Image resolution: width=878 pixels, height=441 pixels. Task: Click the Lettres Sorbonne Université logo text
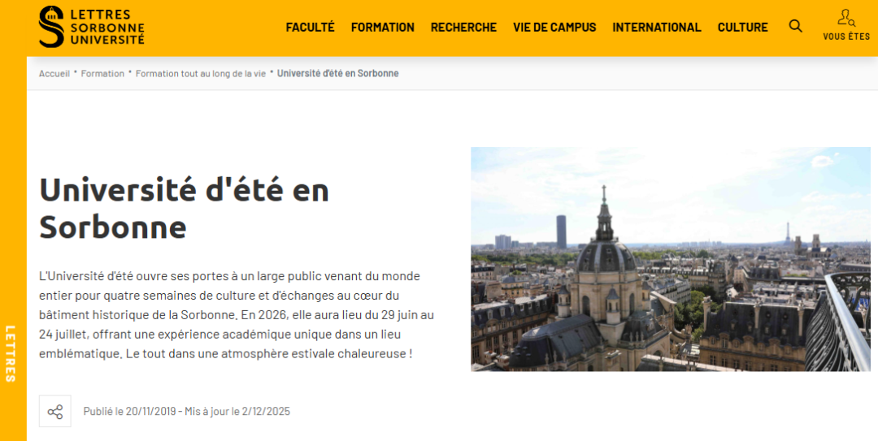pyautogui.click(x=106, y=27)
